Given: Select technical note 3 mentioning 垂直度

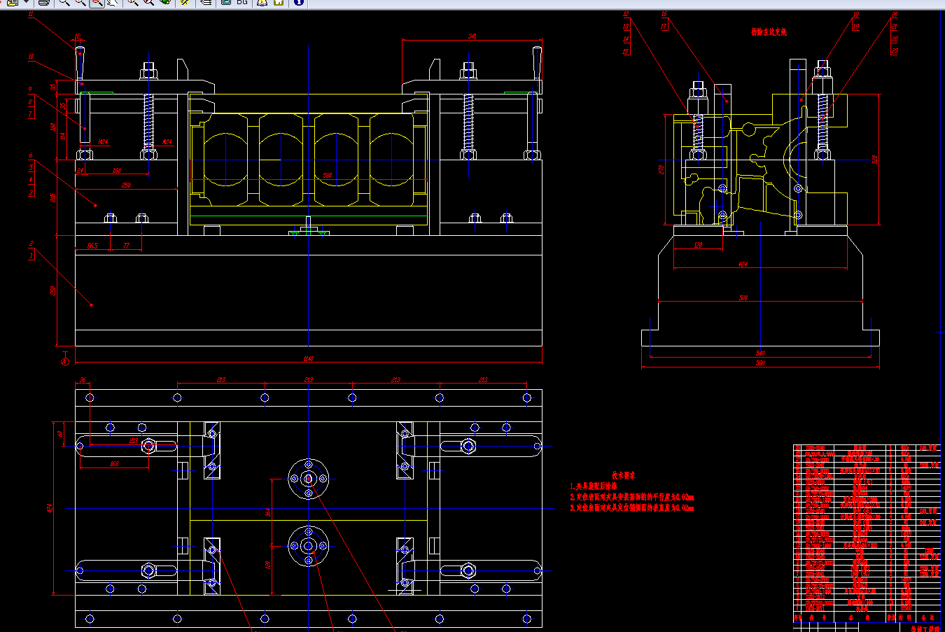Looking at the screenshot, I should (x=631, y=507).
